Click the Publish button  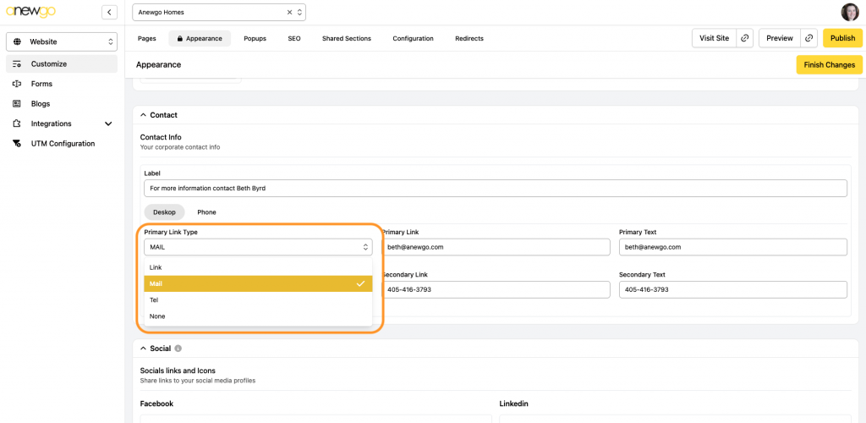pyautogui.click(x=842, y=38)
